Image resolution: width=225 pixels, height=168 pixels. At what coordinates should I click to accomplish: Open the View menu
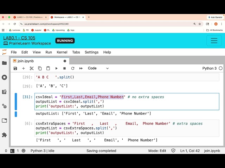37,52
